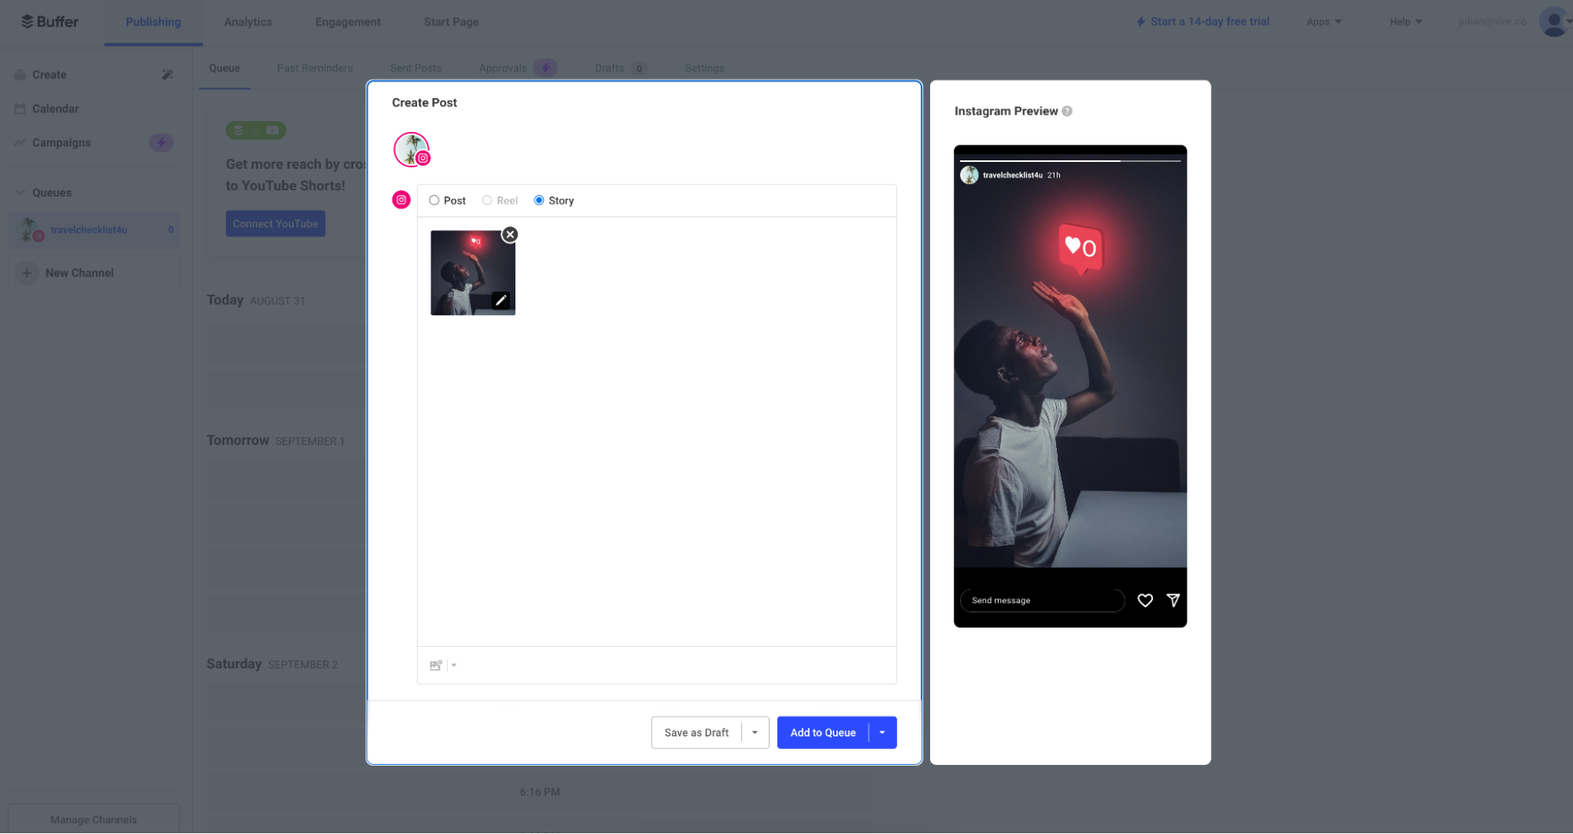
Task: Expand Save as Draft options arrow
Action: tap(755, 733)
